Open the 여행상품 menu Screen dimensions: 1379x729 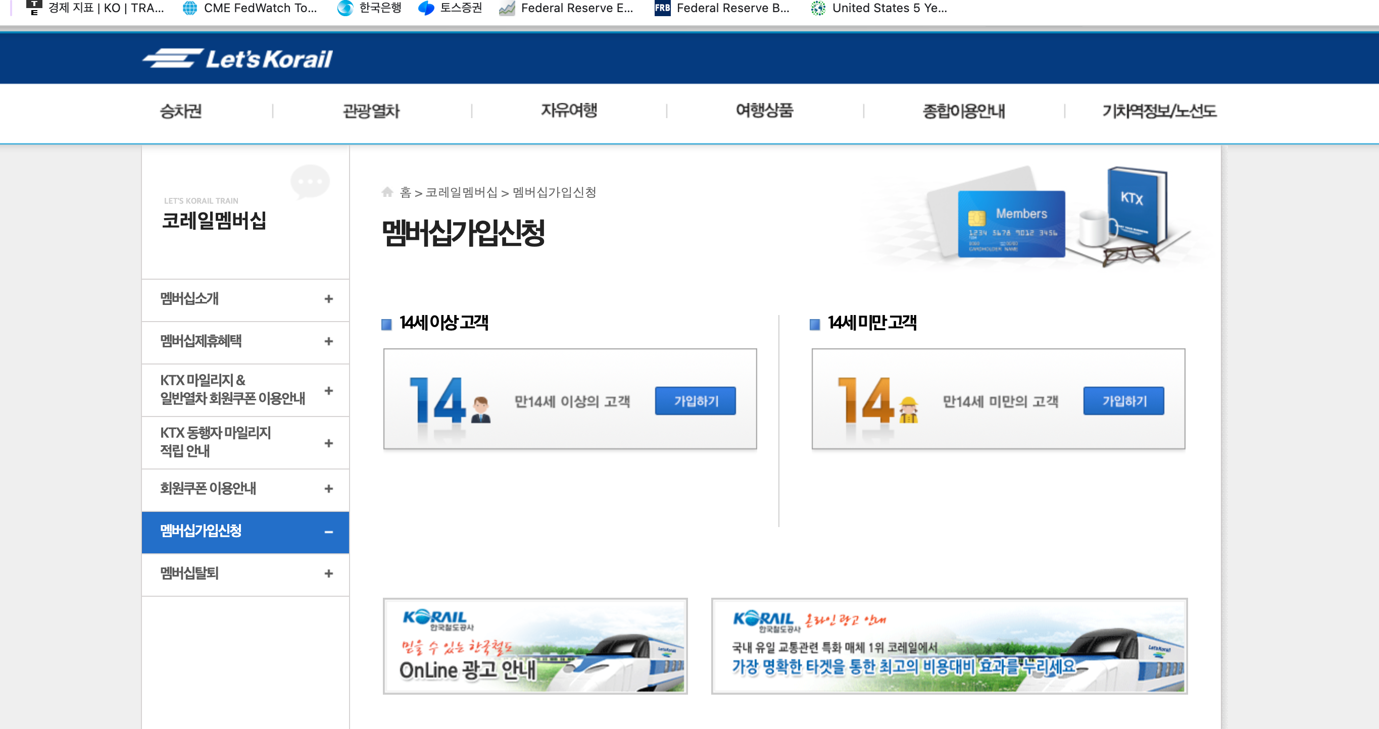(764, 111)
